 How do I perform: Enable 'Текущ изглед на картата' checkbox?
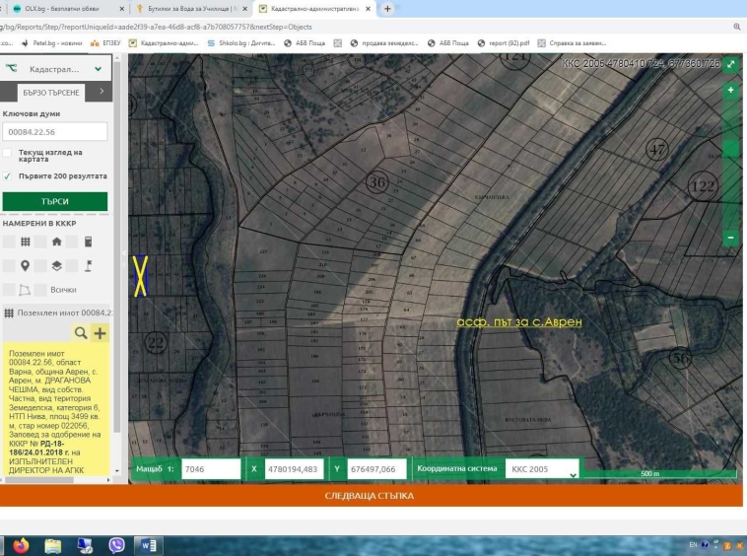click(8, 154)
